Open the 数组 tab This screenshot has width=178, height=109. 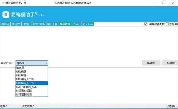click(x=27, y=24)
